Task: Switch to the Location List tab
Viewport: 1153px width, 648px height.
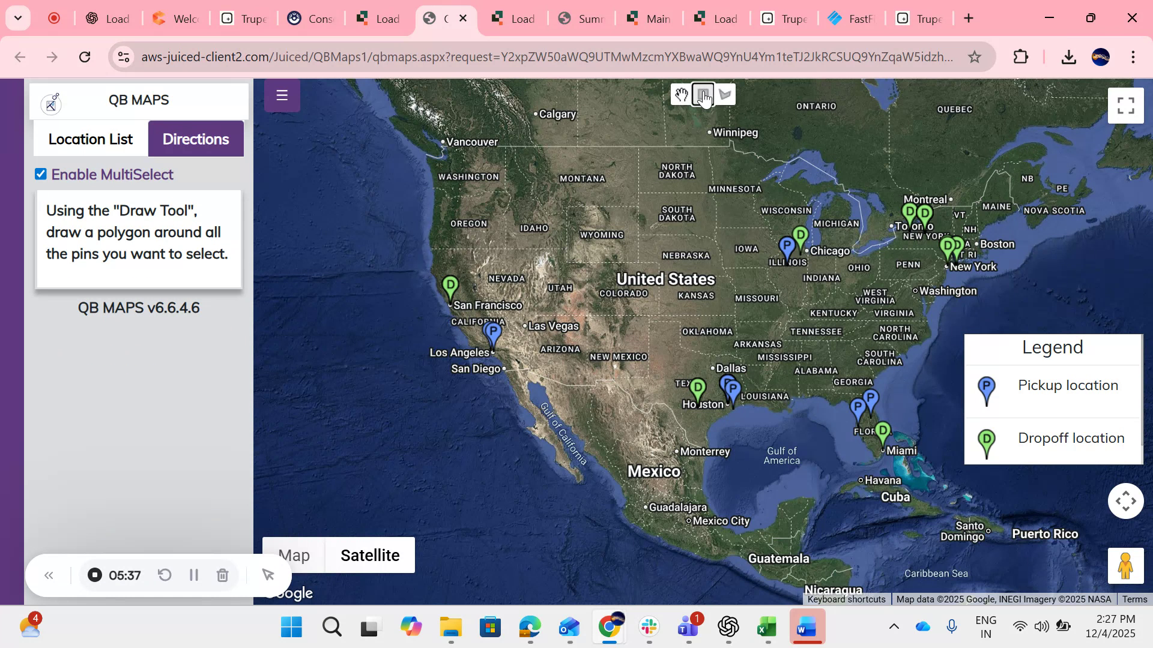Action: [x=90, y=139]
